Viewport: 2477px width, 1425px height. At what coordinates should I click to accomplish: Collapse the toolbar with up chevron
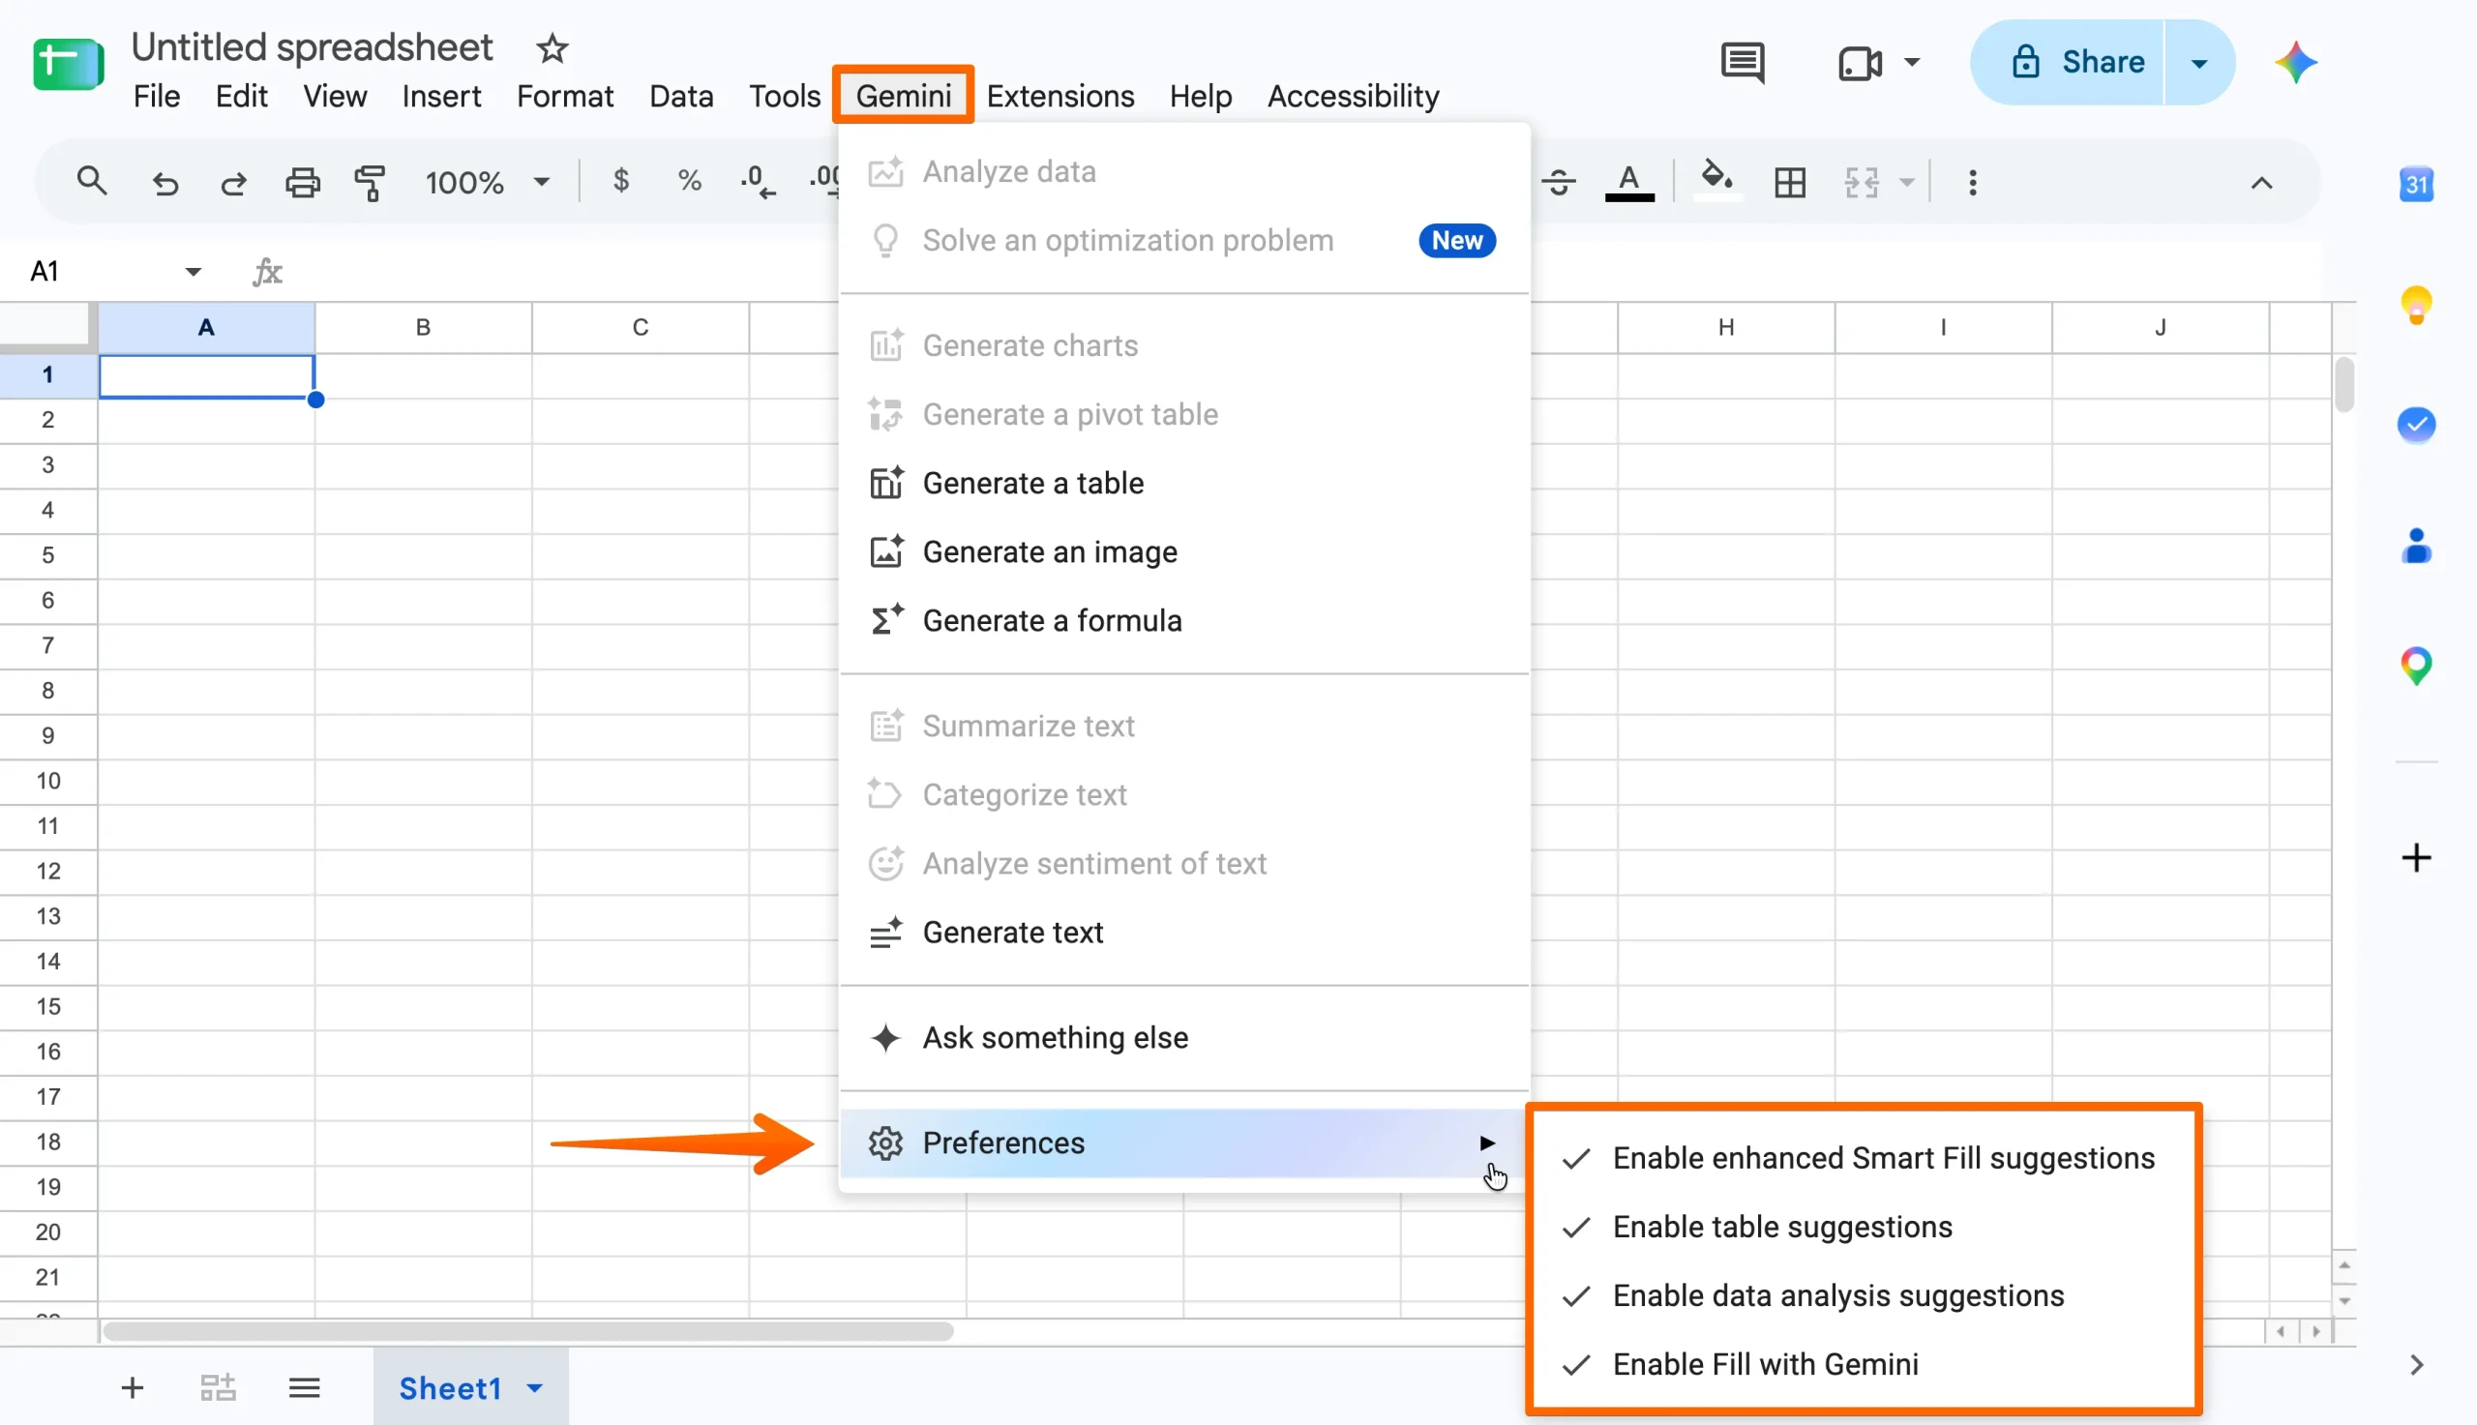tap(2260, 182)
